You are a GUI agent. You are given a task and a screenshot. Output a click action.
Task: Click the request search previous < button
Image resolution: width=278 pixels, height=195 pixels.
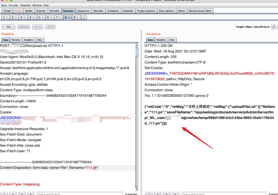[13, 194]
